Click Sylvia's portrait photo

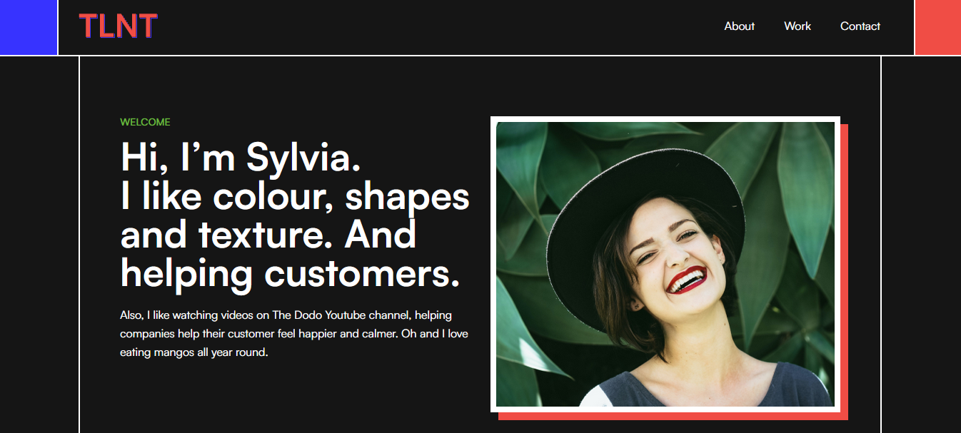click(x=665, y=264)
